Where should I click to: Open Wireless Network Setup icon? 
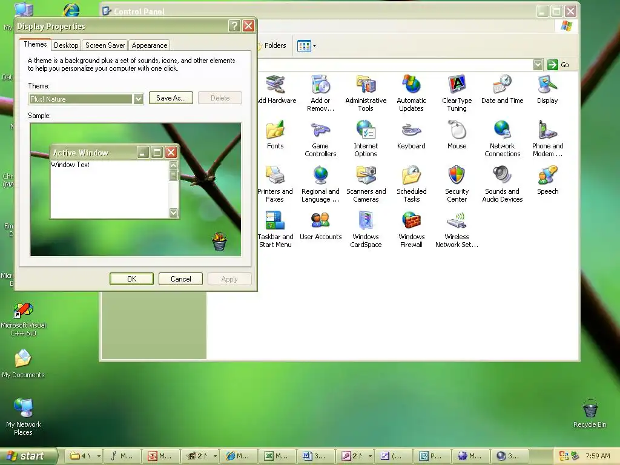point(457,229)
